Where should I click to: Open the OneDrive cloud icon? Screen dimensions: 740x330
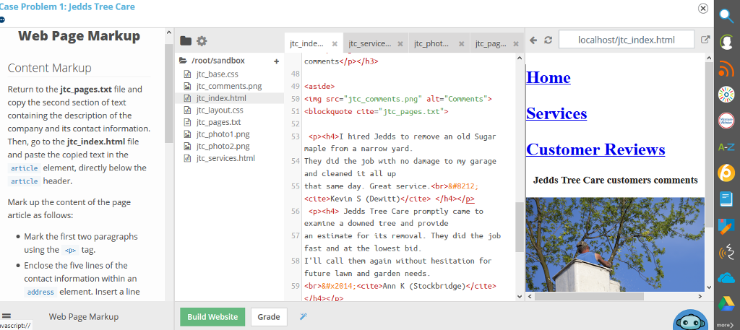[x=726, y=278]
